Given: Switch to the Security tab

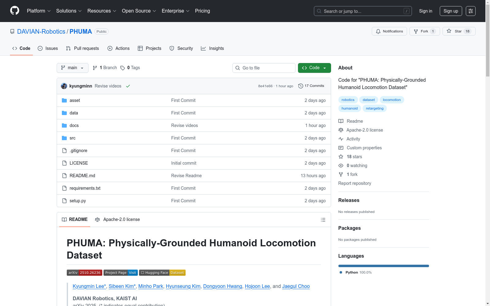Looking at the screenshot, I should (x=181, y=48).
